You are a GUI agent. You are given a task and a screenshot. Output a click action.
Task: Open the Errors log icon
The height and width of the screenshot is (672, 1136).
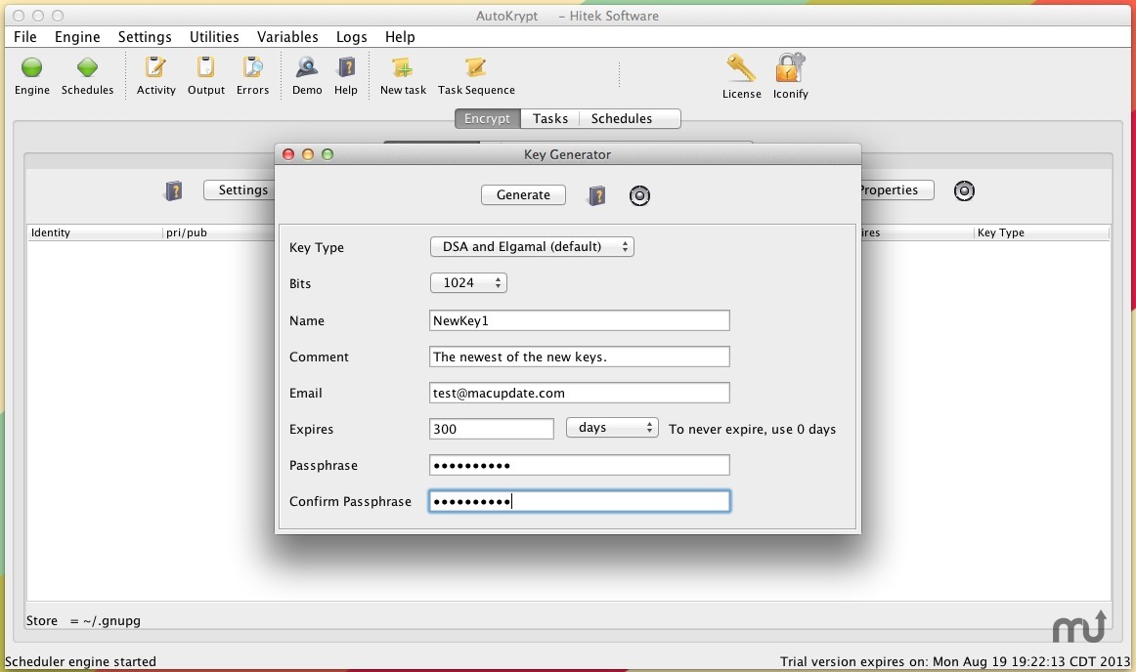pyautogui.click(x=252, y=68)
